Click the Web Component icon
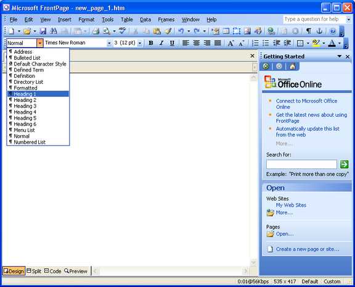Screen dimensions: 355x287 pyautogui.click(x=215, y=31)
